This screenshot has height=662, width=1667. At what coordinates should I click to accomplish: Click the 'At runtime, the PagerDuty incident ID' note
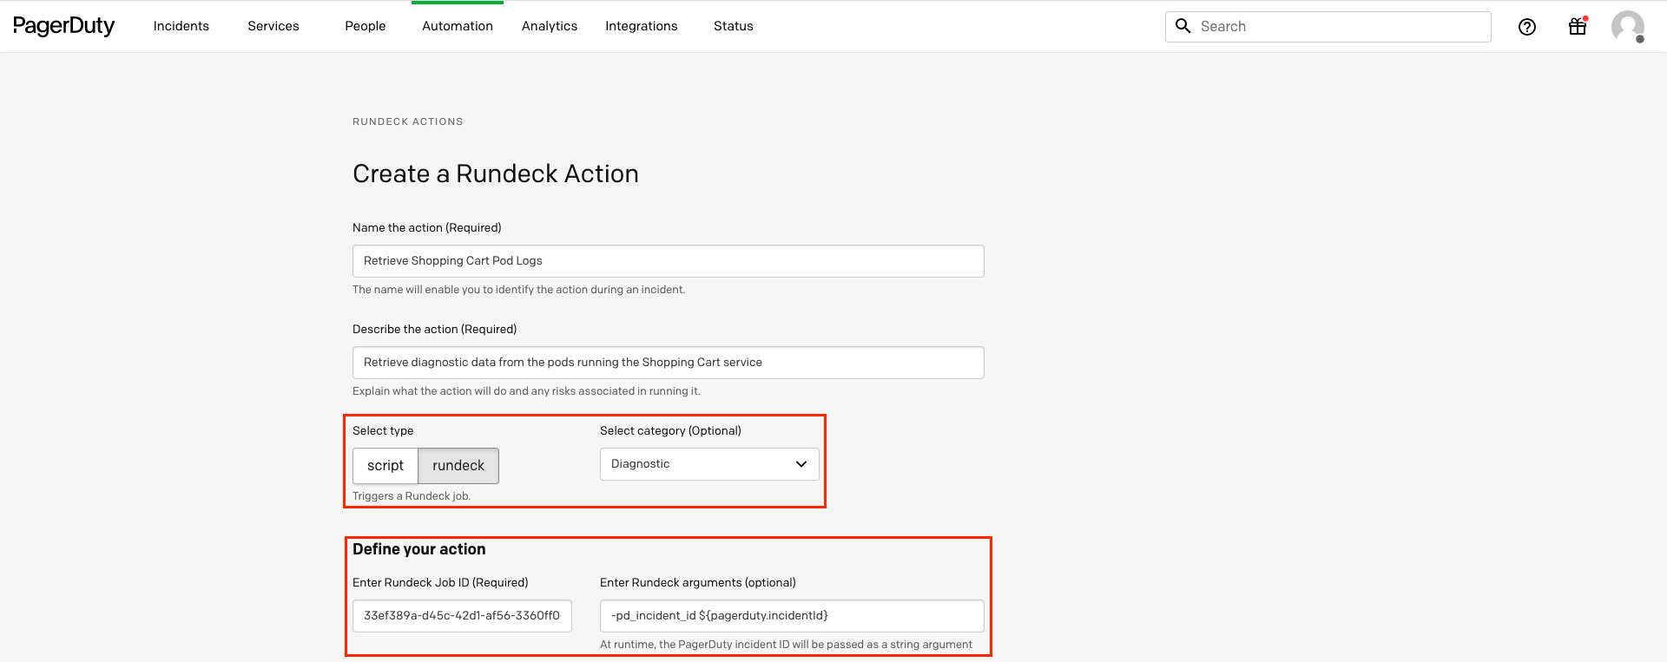coord(787,645)
